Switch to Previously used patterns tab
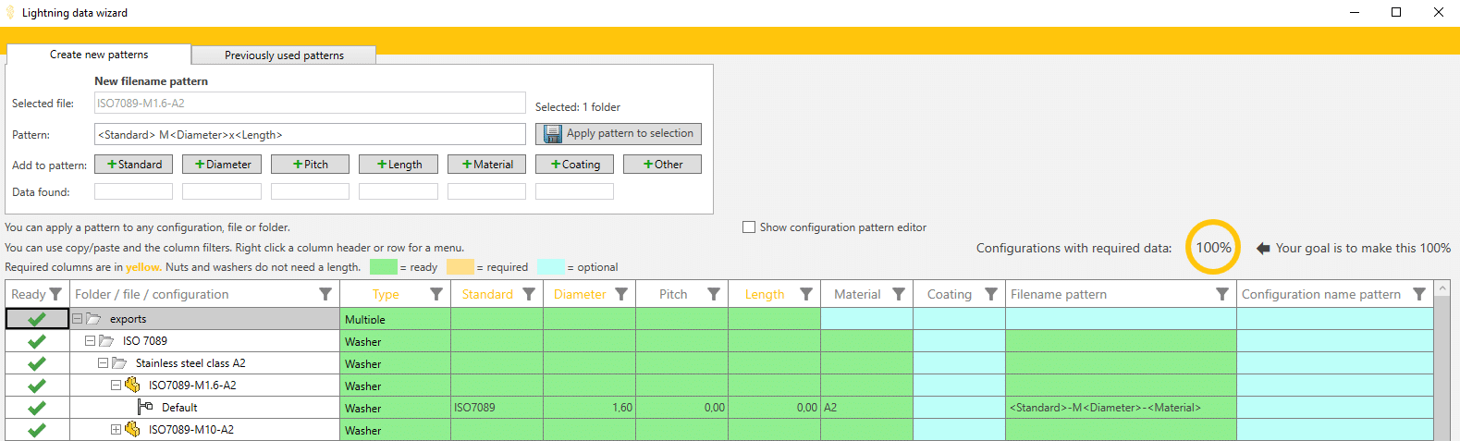 click(284, 55)
